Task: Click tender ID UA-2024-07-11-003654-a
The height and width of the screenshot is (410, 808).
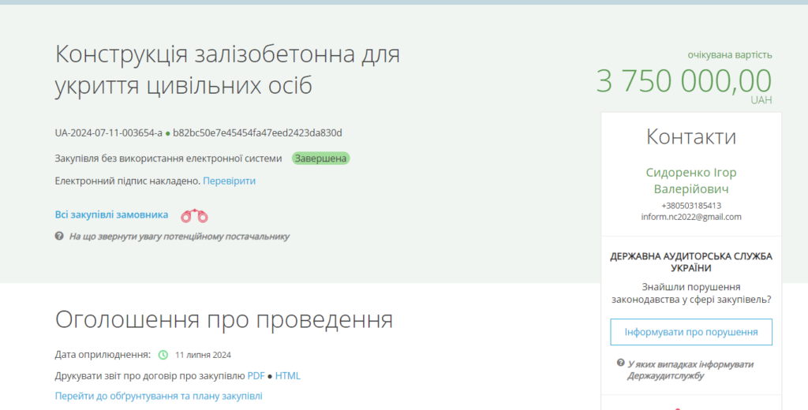Action: (x=108, y=133)
